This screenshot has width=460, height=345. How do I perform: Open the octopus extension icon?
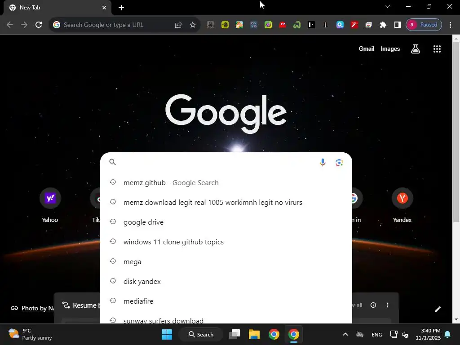[210, 25]
